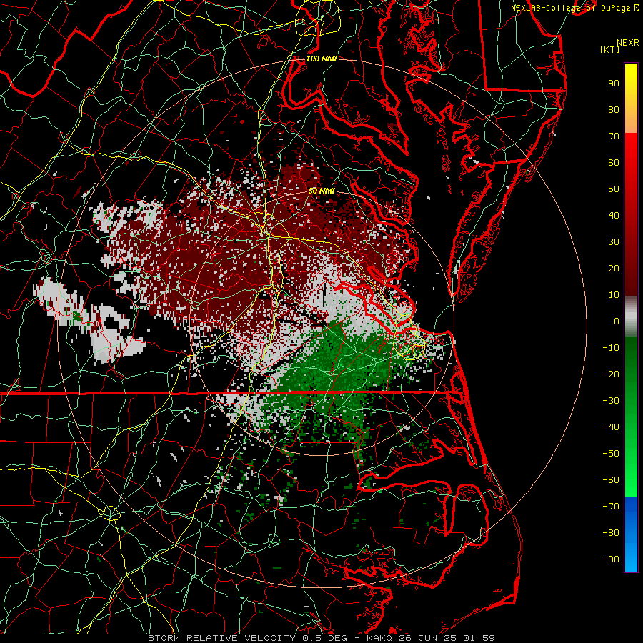Image resolution: width=643 pixels, height=643 pixels.
Task: Select the -50 scale value
Action: click(611, 454)
